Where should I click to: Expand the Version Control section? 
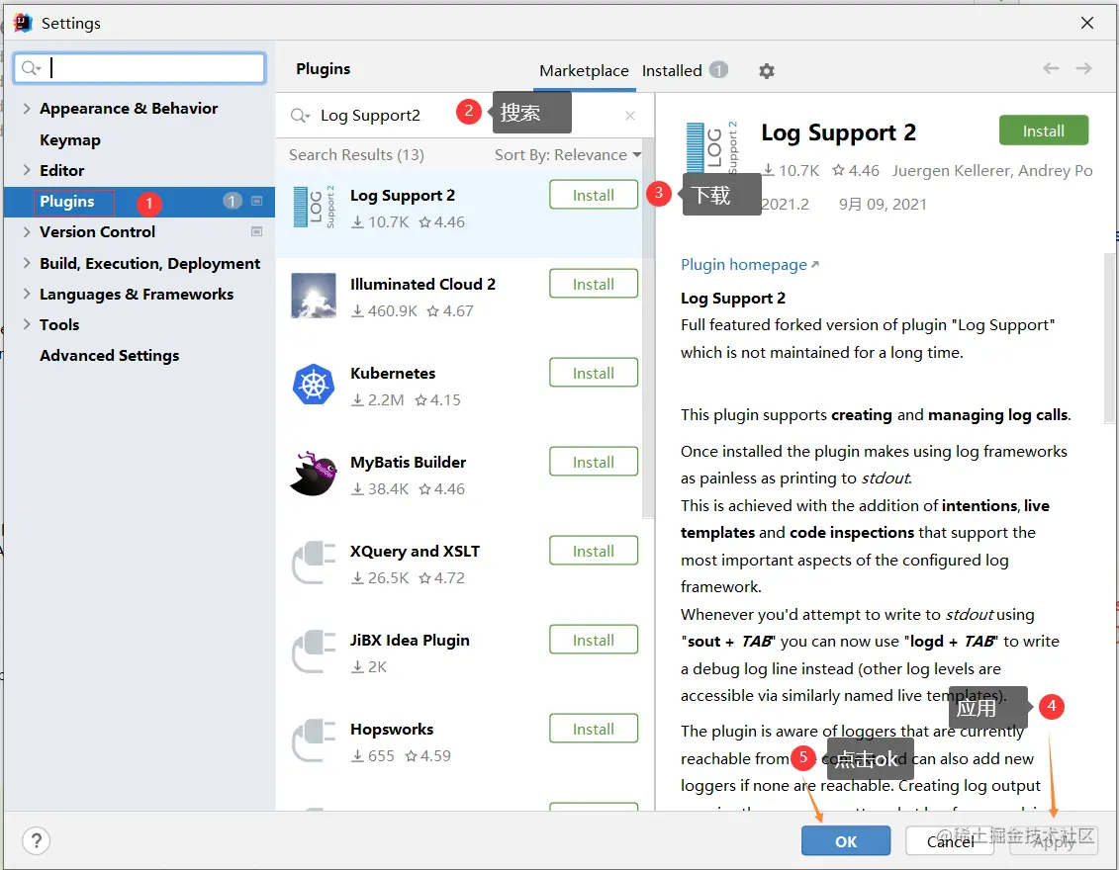click(27, 231)
